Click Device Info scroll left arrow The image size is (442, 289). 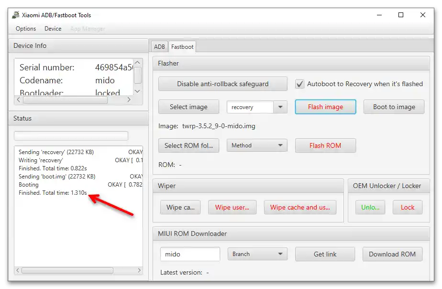pyautogui.click(x=18, y=100)
